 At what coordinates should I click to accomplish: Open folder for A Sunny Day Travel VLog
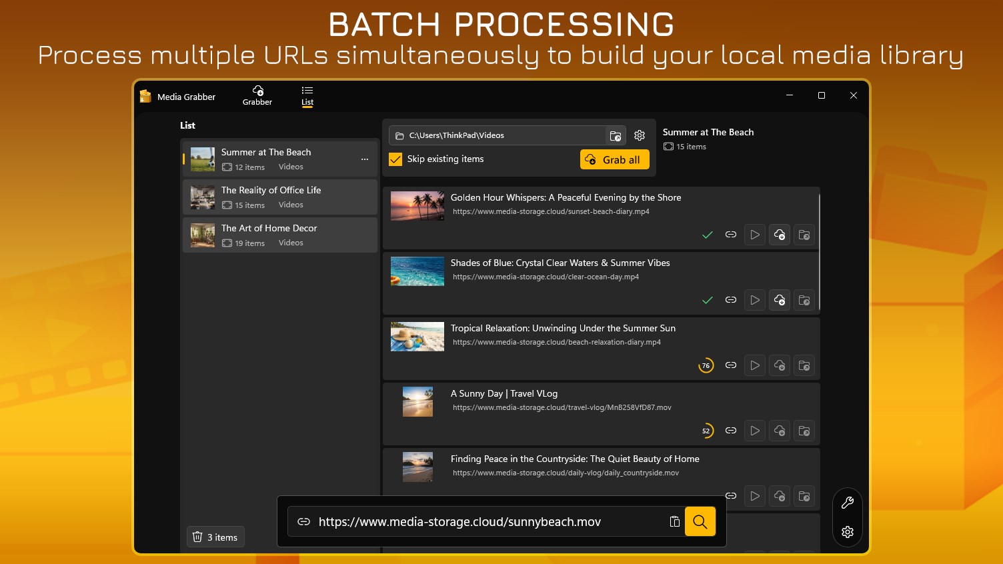click(x=804, y=431)
